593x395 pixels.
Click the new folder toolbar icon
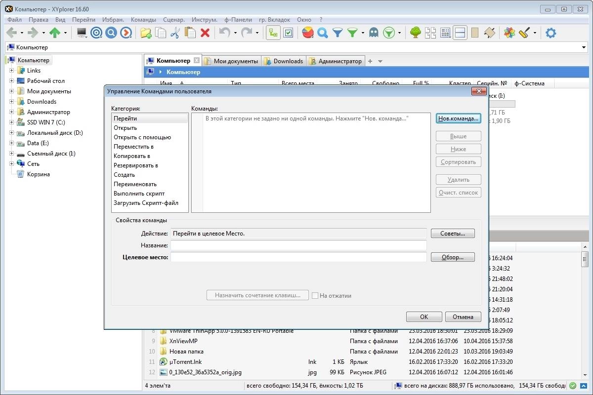[x=146, y=33]
